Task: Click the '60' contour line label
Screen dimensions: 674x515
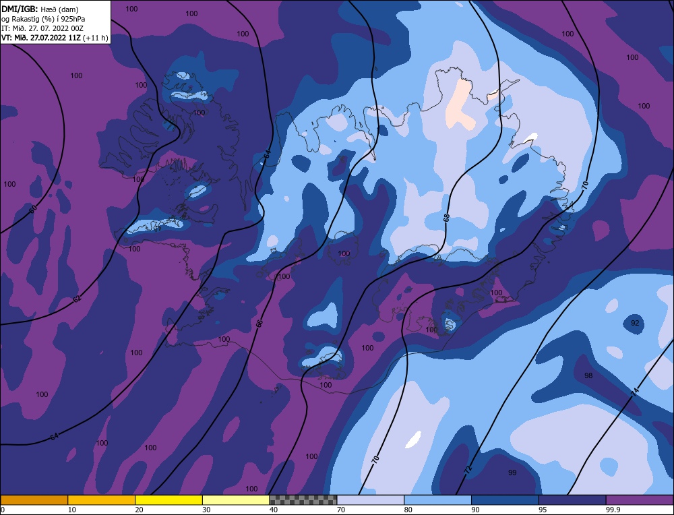Action: [33, 209]
